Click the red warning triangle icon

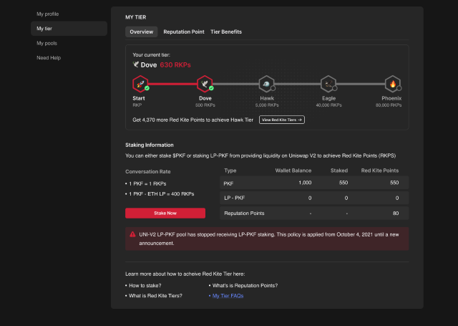click(x=132, y=234)
